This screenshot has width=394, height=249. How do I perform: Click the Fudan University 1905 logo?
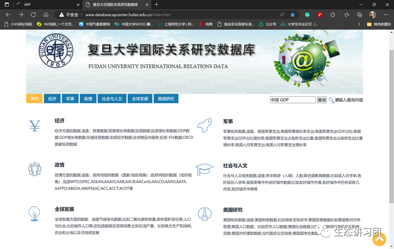(56, 51)
